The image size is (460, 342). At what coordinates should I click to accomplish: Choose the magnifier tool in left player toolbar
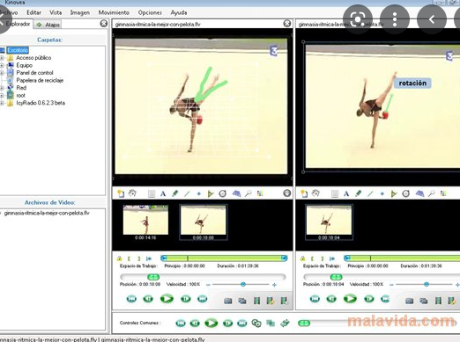249,193
